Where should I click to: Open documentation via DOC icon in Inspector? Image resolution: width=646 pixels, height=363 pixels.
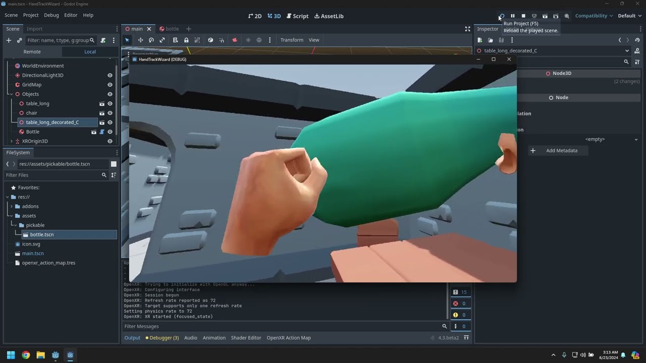click(x=637, y=51)
